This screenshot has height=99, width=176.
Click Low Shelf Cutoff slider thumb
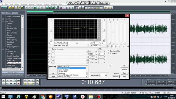click(77, 43)
